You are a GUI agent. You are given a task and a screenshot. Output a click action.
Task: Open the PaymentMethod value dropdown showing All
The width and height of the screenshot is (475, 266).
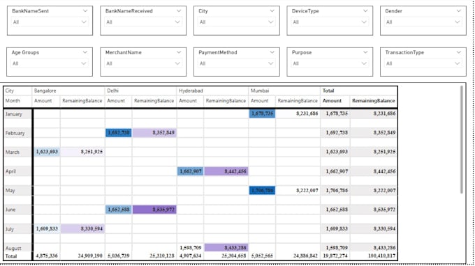coord(236,63)
